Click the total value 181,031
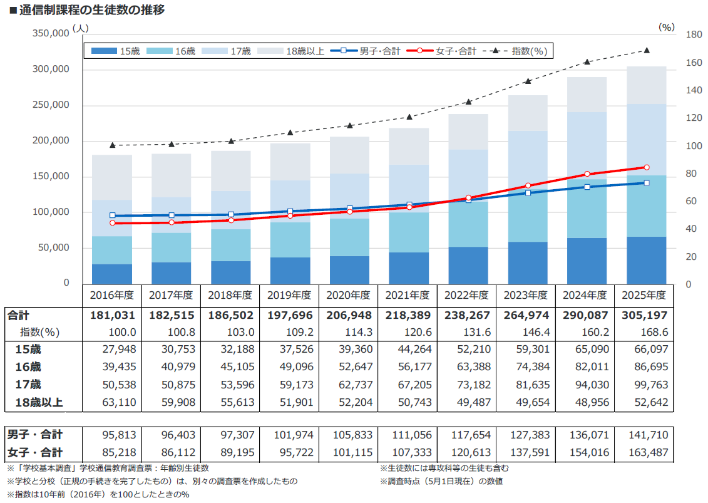This screenshot has width=708, height=503. (x=113, y=316)
